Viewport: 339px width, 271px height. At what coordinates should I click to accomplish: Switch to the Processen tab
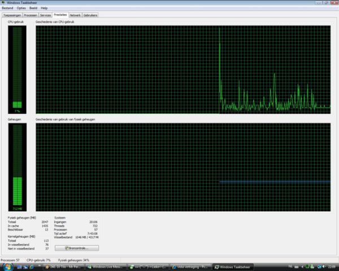coord(31,15)
